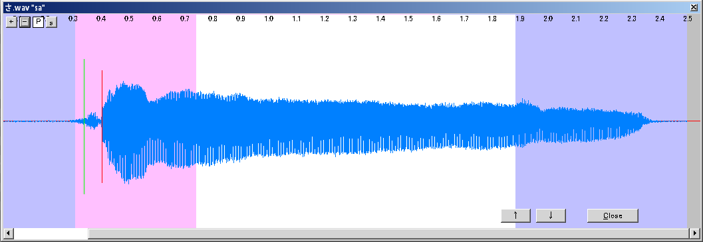Select the red preutterance marker line
Image resolution: width=703 pixels, height=242 pixels.
click(102, 126)
